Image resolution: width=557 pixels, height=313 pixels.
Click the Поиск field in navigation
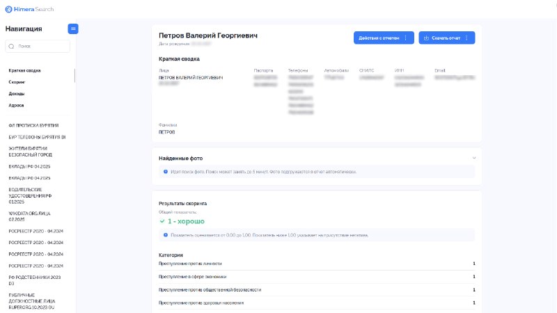pos(38,46)
